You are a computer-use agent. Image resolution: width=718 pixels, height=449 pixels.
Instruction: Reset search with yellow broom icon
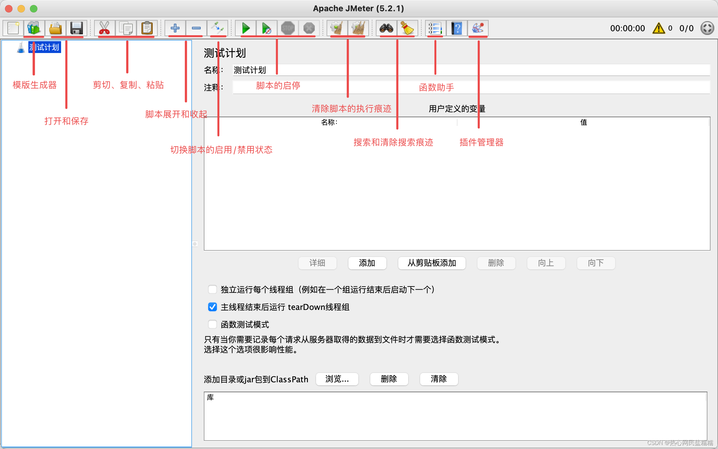pyautogui.click(x=407, y=28)
